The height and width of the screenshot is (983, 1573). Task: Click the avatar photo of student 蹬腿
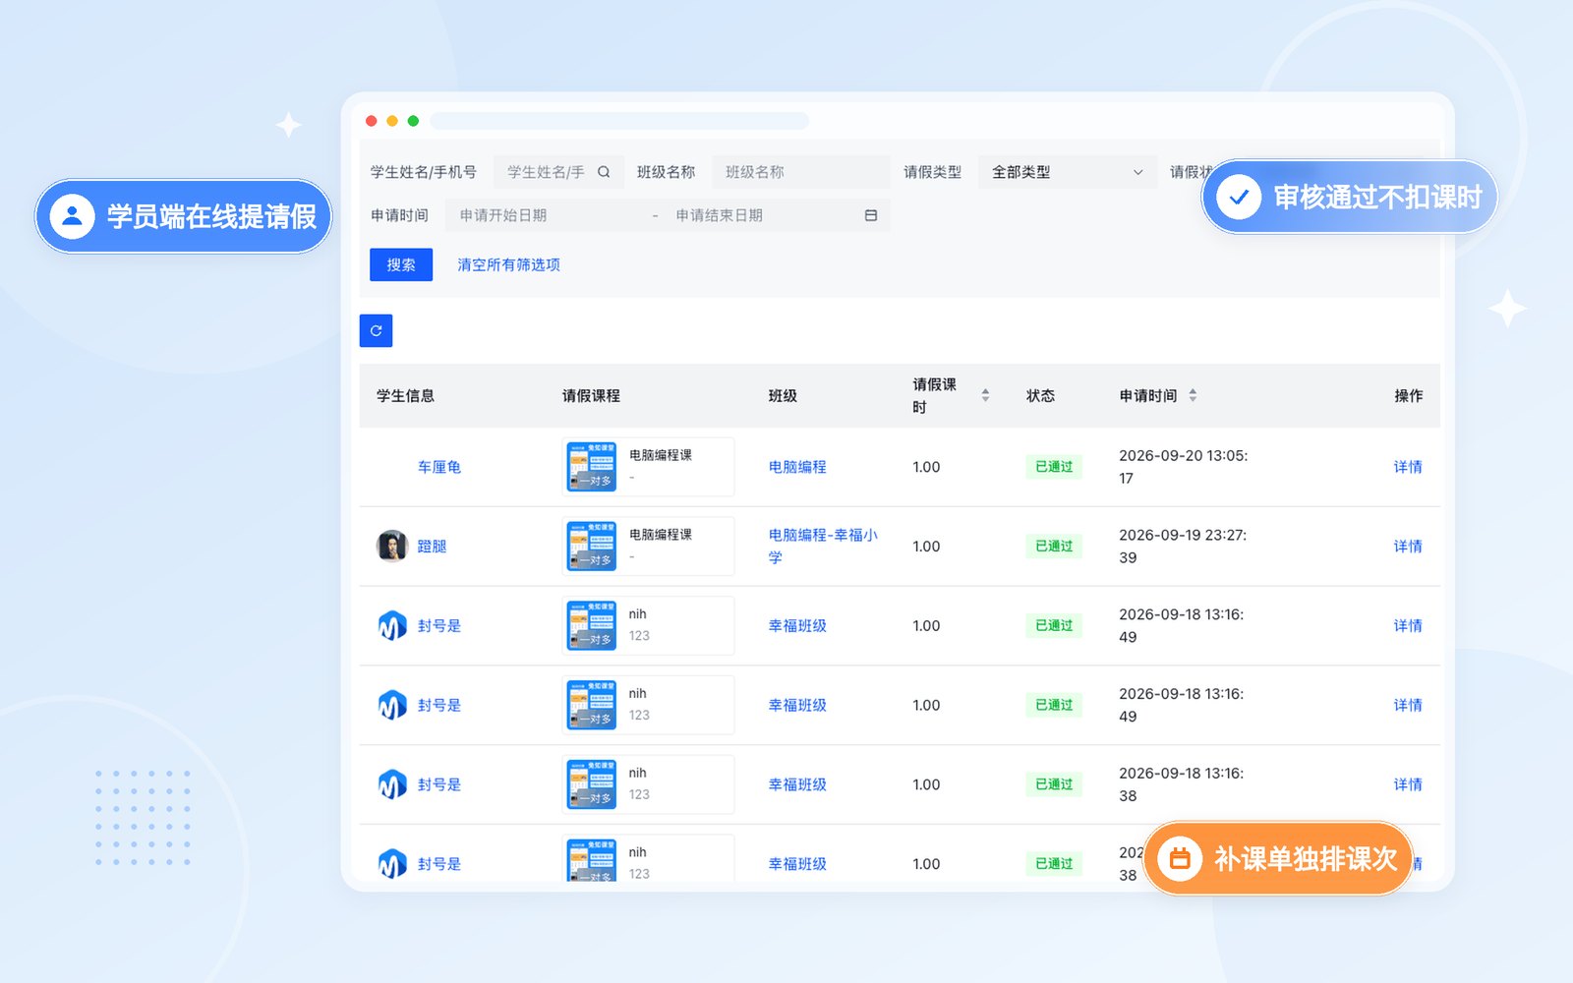pos(392,546)
